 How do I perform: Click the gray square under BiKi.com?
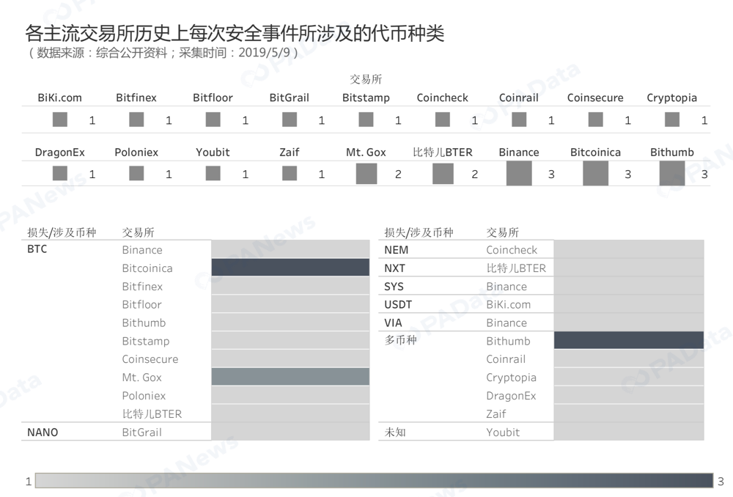pyautogui.click(x=60, y=119)
